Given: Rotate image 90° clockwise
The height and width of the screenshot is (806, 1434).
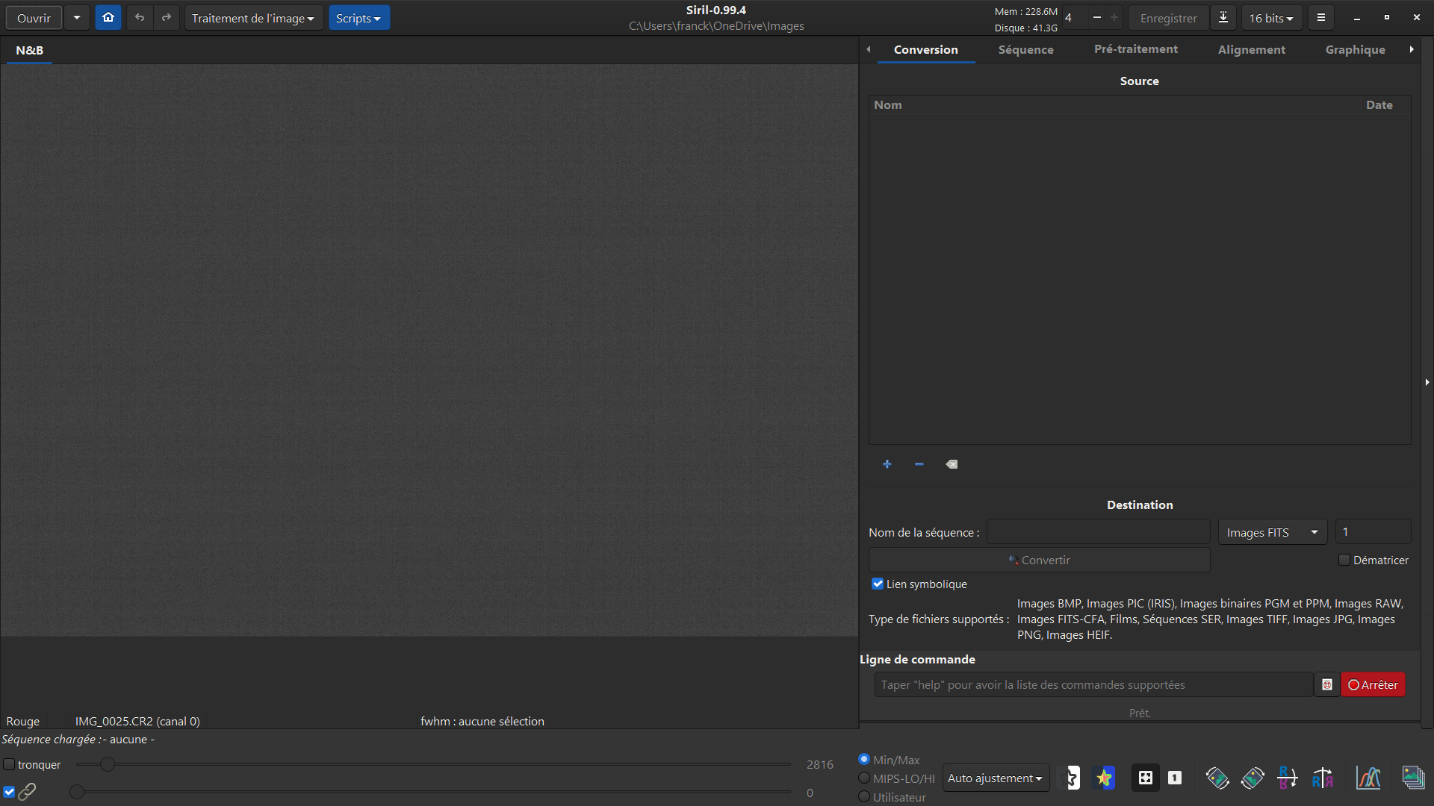Looking at the screenshot, I should [1253, 778].
